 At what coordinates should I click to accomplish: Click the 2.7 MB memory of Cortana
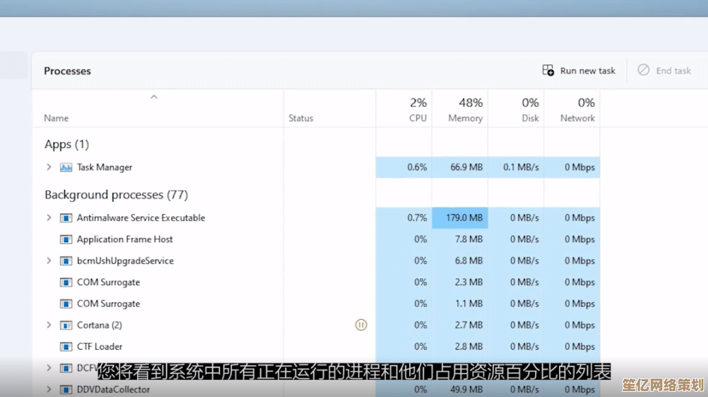(460, 326)
